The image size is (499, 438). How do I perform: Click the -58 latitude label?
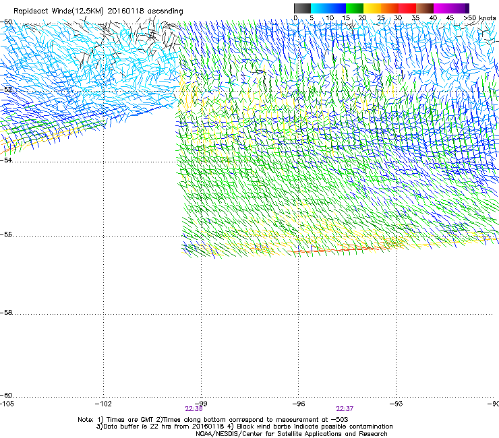coord(6,313)
